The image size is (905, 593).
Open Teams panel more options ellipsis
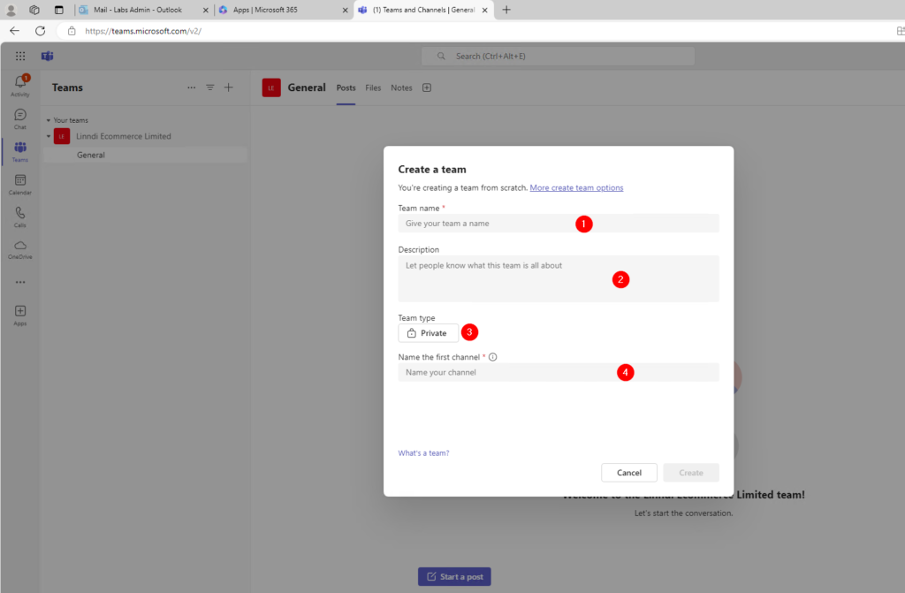point(191,87)
